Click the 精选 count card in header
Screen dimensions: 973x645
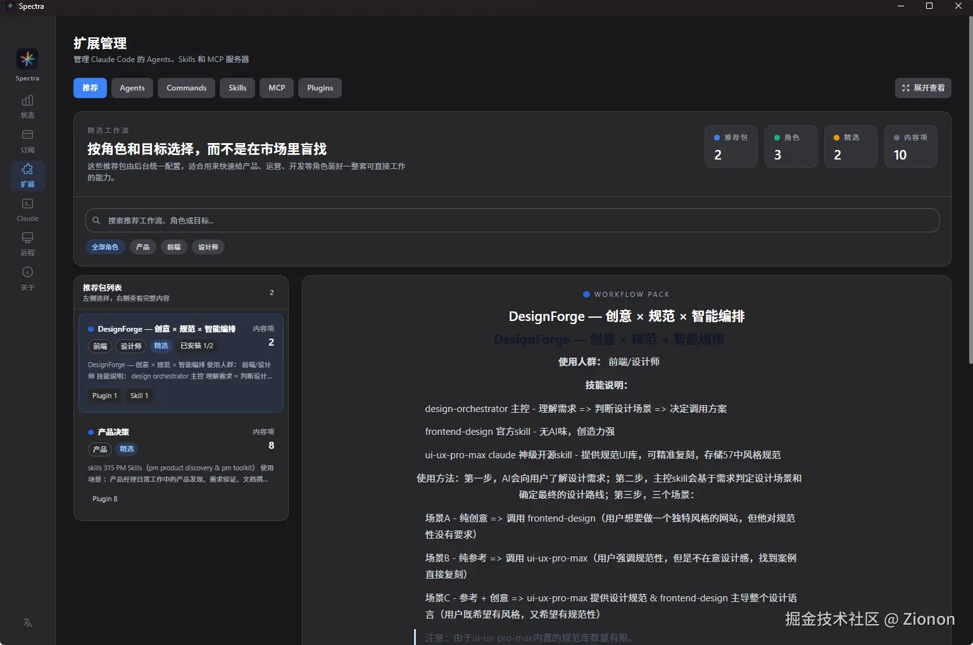click(851, 146)
